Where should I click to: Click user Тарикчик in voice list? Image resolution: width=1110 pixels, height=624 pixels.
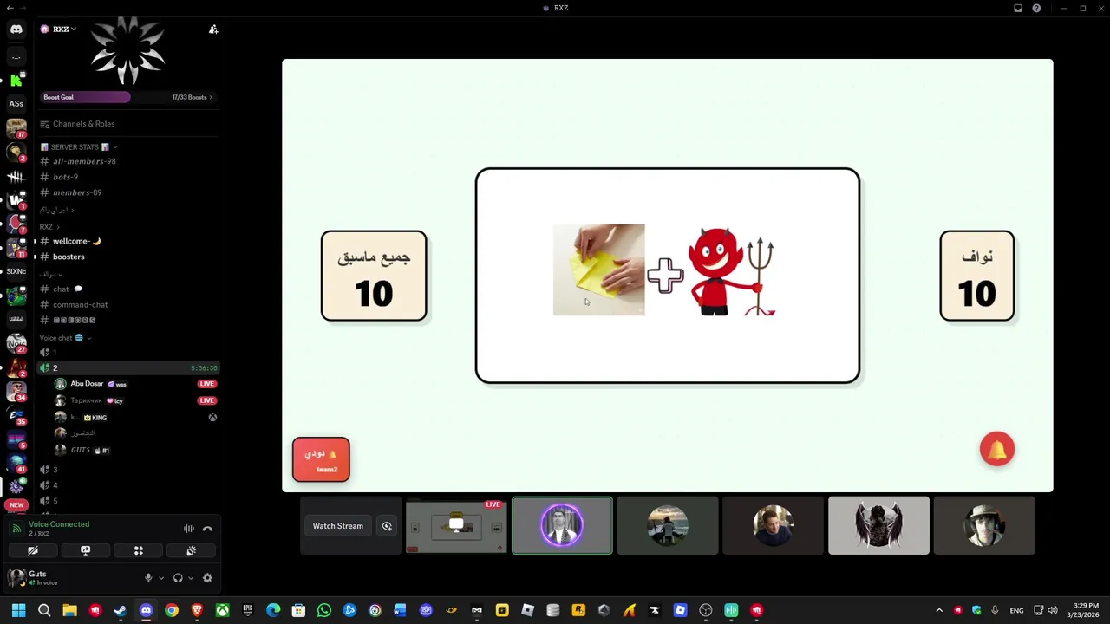134,400
